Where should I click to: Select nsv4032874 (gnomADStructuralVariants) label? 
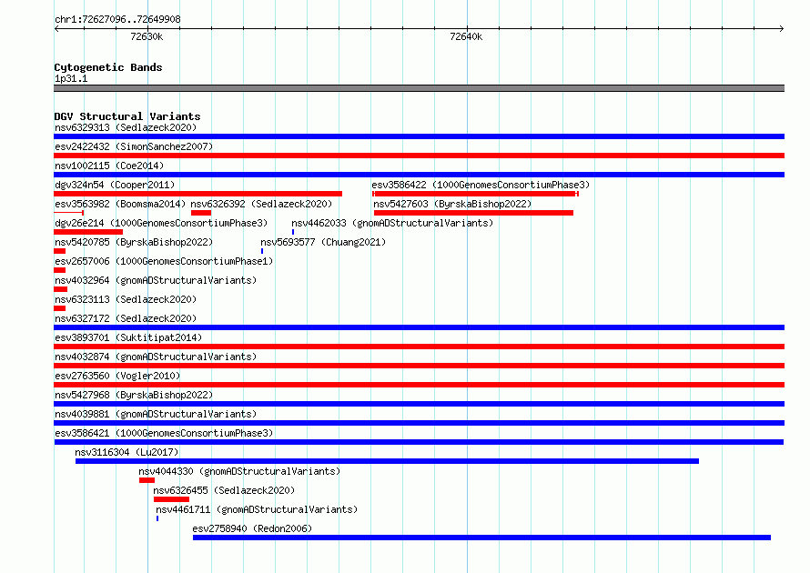(156, 357)
